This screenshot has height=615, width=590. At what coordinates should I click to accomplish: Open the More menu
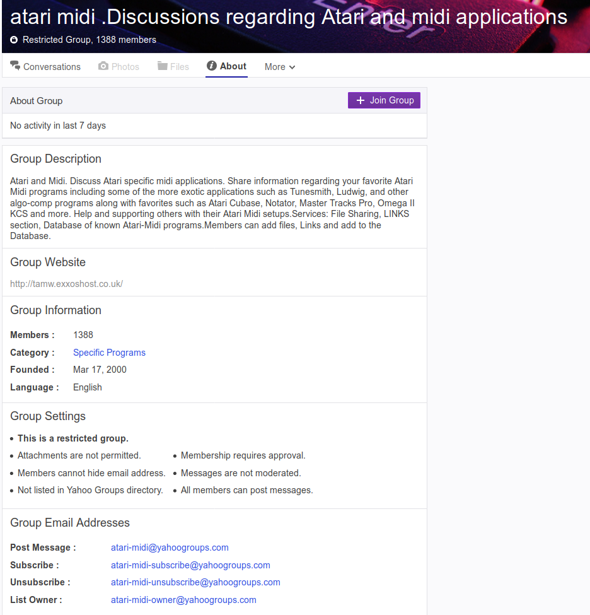pyautogui.click(x=280, y=67)
